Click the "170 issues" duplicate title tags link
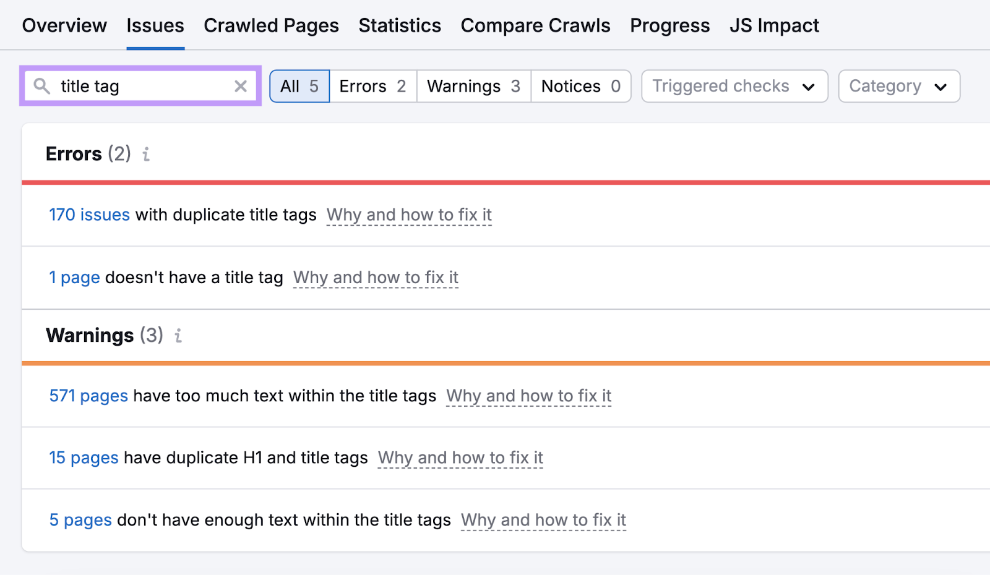 [88, 215]
